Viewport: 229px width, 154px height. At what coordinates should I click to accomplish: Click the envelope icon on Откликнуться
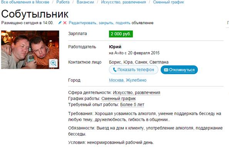[166, 70]
